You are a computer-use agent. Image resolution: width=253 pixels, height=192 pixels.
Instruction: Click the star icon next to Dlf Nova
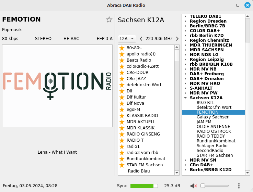pyautogui.click(x=122, y=103)
